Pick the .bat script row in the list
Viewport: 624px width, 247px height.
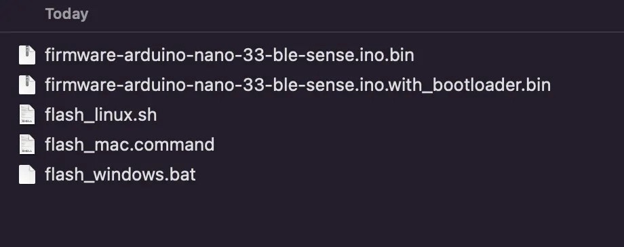point(312,174)
